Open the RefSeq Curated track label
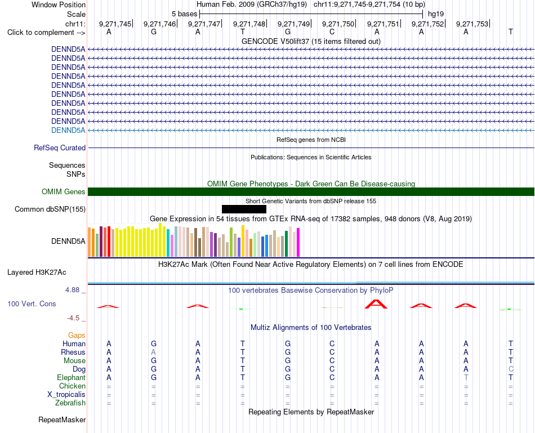 pos(60,148)
